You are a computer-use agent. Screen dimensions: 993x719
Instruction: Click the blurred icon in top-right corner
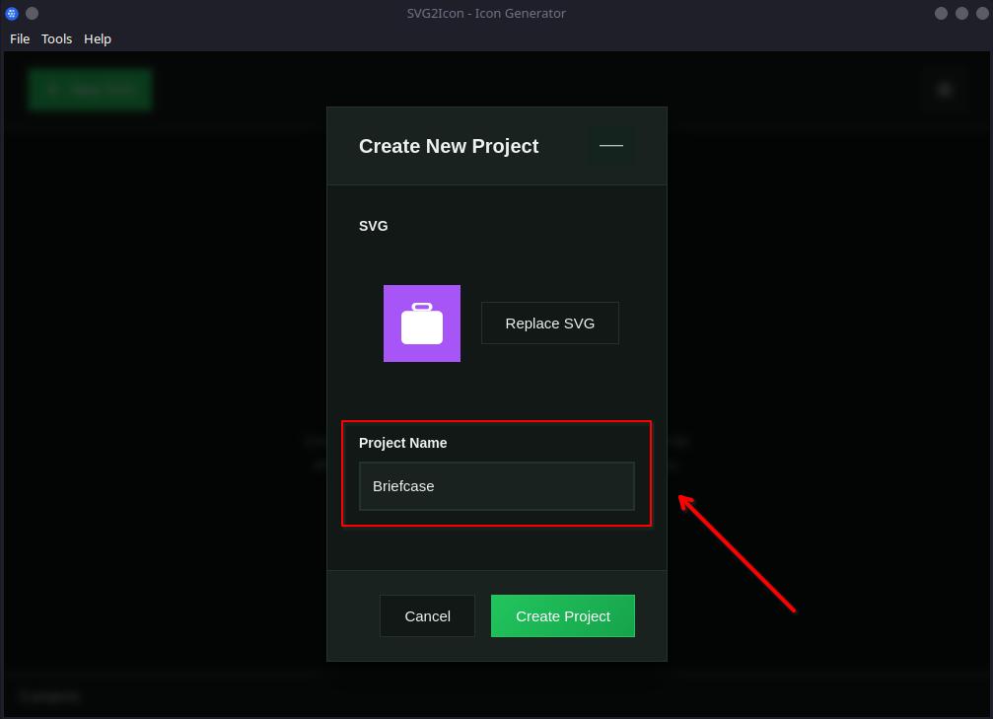pos(944,90)
